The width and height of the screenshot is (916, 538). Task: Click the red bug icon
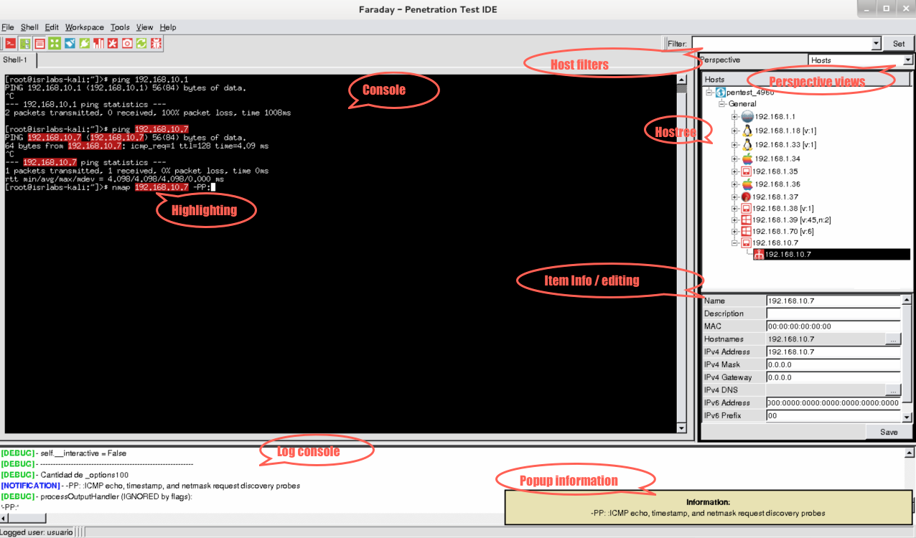156,43
